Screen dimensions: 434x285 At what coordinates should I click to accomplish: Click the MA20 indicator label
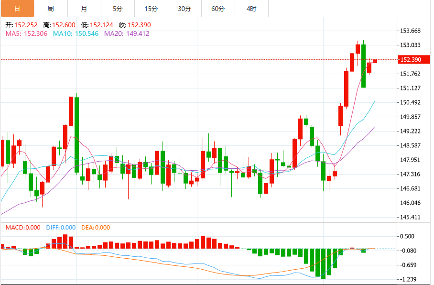pyautogui.click(x=127, y=34)
